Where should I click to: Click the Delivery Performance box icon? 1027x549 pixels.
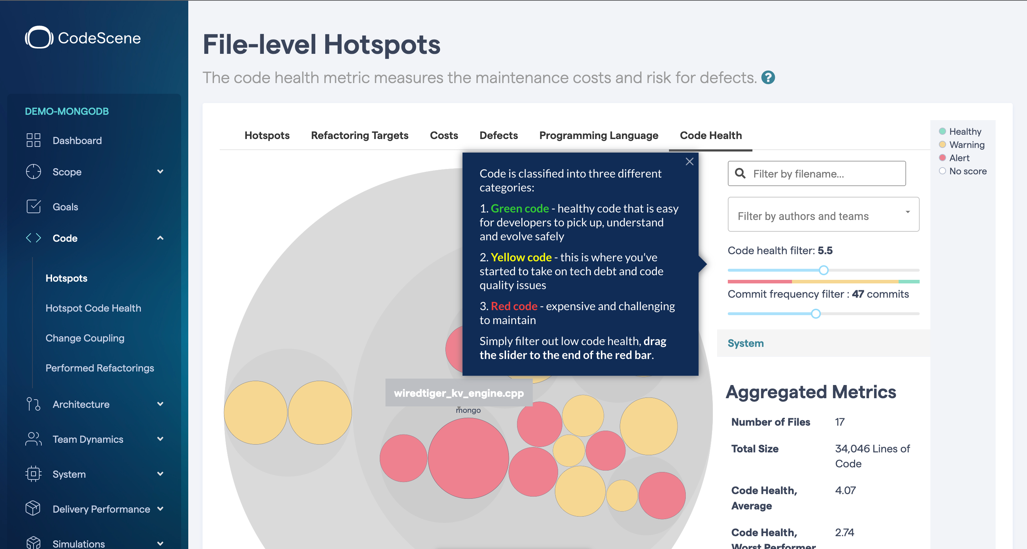pos(33,508)
